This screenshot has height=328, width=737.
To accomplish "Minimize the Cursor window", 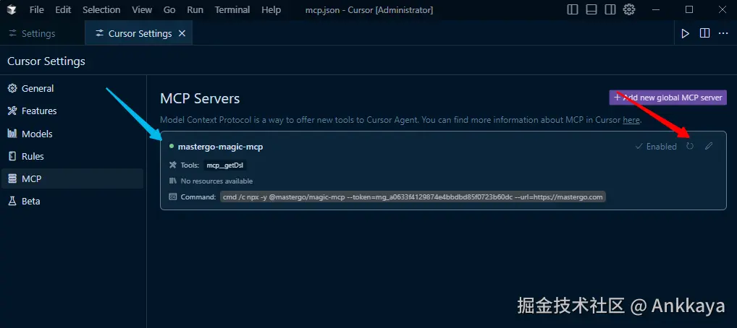I will point(657,9).
